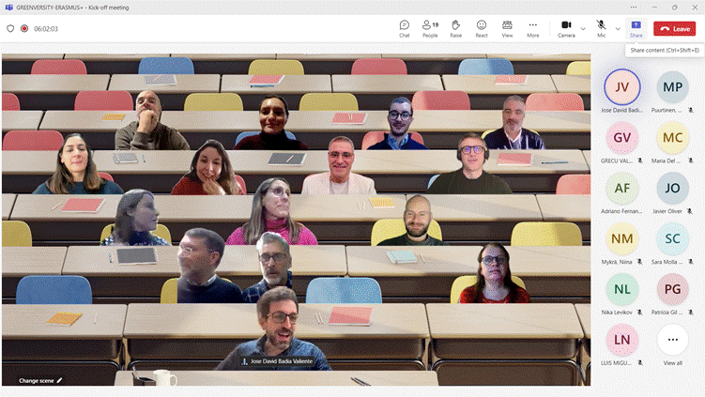The height and width of the screenshot is (397, 705).
Task: Select the JV participant avatar
Action: pos(621,86)
